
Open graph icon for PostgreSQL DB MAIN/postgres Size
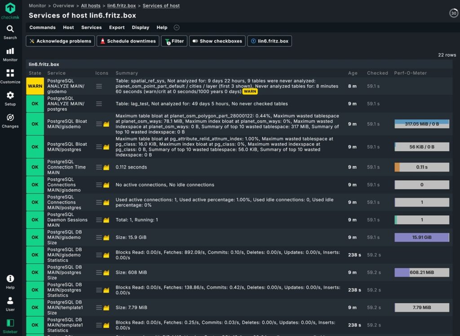(106, 273)
